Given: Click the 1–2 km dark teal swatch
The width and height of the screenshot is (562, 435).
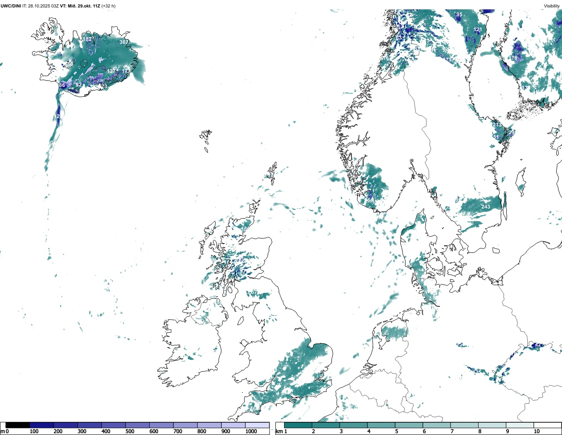Looking at the screenshot, I should coord(298,425).
